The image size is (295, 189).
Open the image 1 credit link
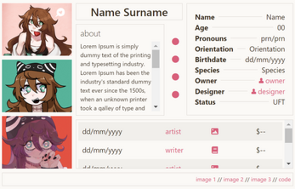click(x=205, y=180)
